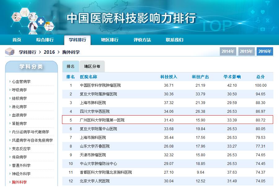Click hospital name 广州医科大学附属第一医院

[x=102, y=120]
